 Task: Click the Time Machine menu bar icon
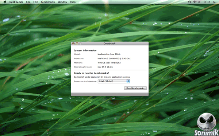pyautogui.click(x=189, y=2)
